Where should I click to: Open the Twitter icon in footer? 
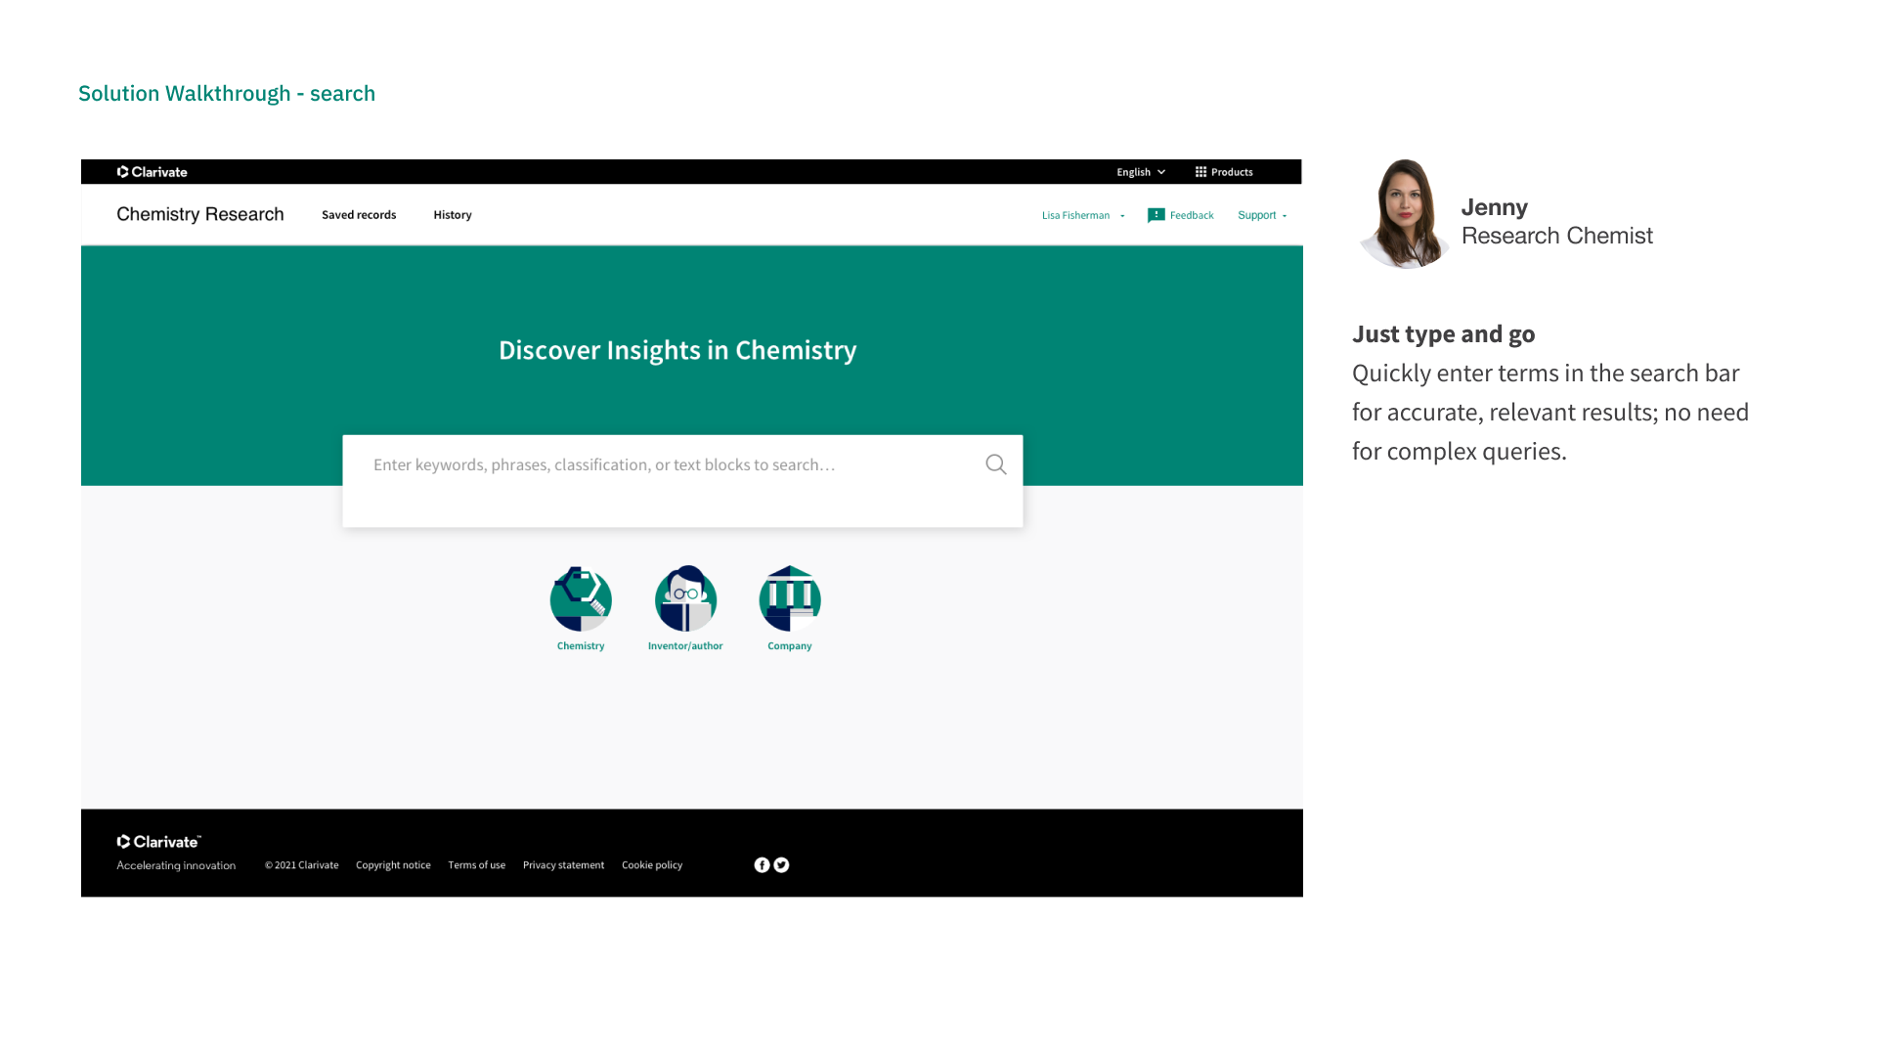tap(781, 865)
